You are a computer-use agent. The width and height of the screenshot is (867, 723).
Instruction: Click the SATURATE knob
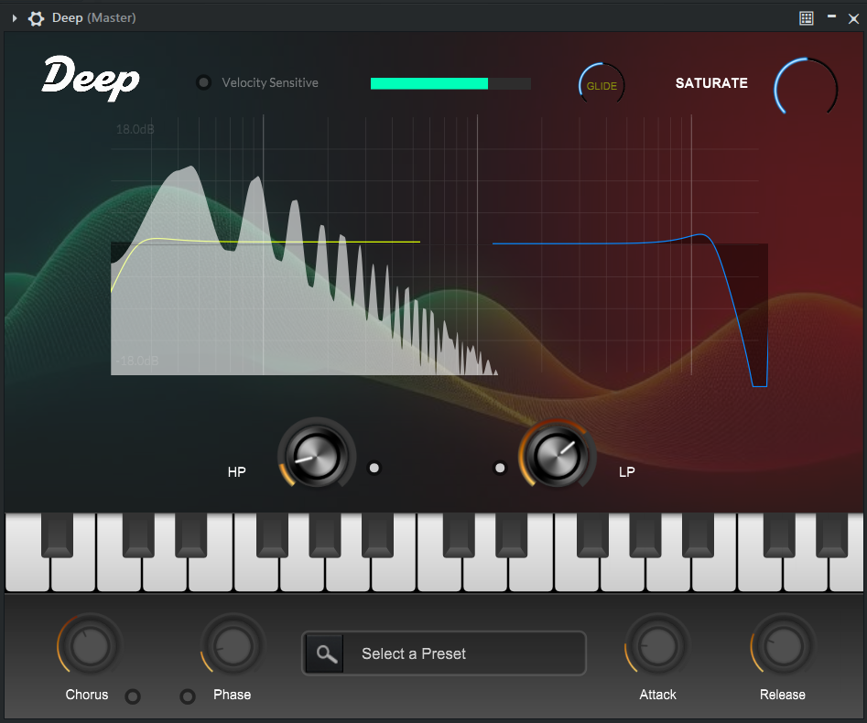(807, 87)
